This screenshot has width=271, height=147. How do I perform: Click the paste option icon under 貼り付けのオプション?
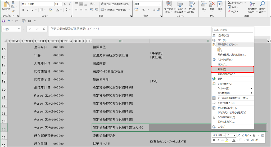[219, 50]
